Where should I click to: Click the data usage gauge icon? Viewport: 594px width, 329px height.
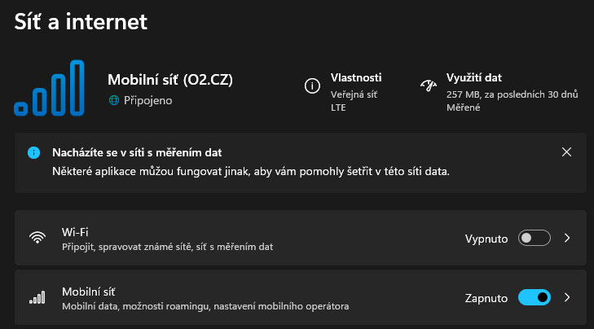[x=429, y=86]
